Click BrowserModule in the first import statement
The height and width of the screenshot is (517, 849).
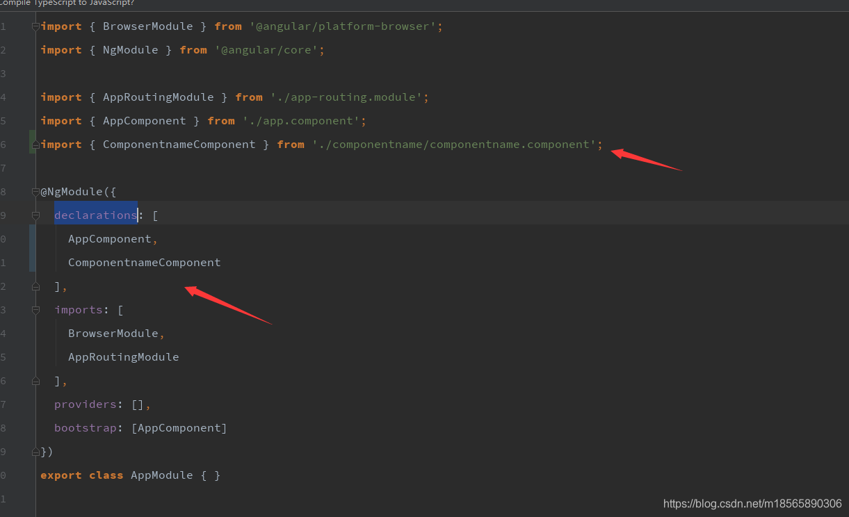click(148, 26)
